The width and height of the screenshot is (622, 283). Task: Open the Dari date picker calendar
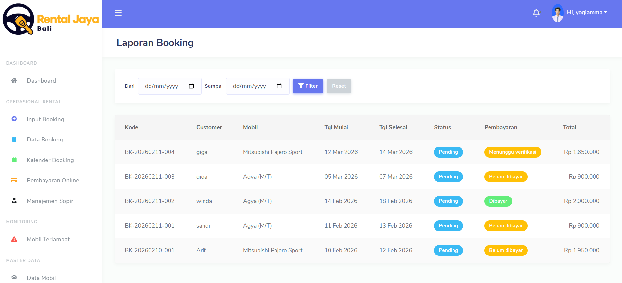click(x=191, y=86)
